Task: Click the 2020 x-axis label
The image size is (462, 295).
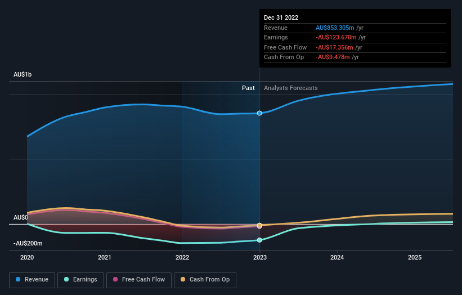Action: (27, 258)
